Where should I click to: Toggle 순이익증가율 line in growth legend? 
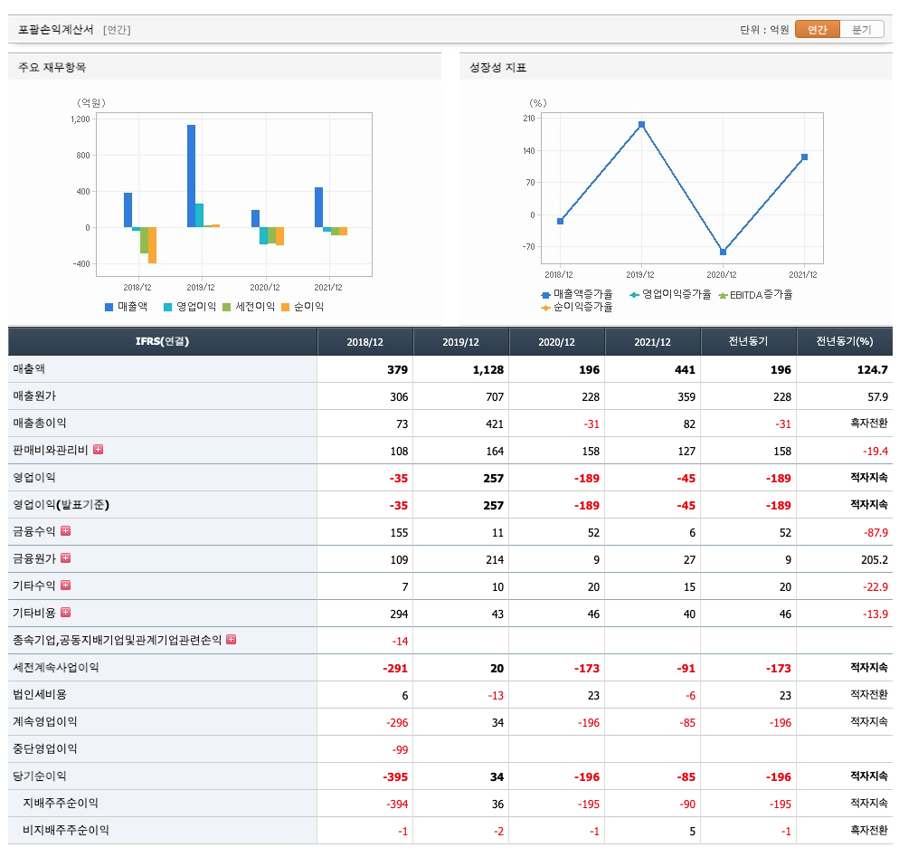tap(577, 308)
